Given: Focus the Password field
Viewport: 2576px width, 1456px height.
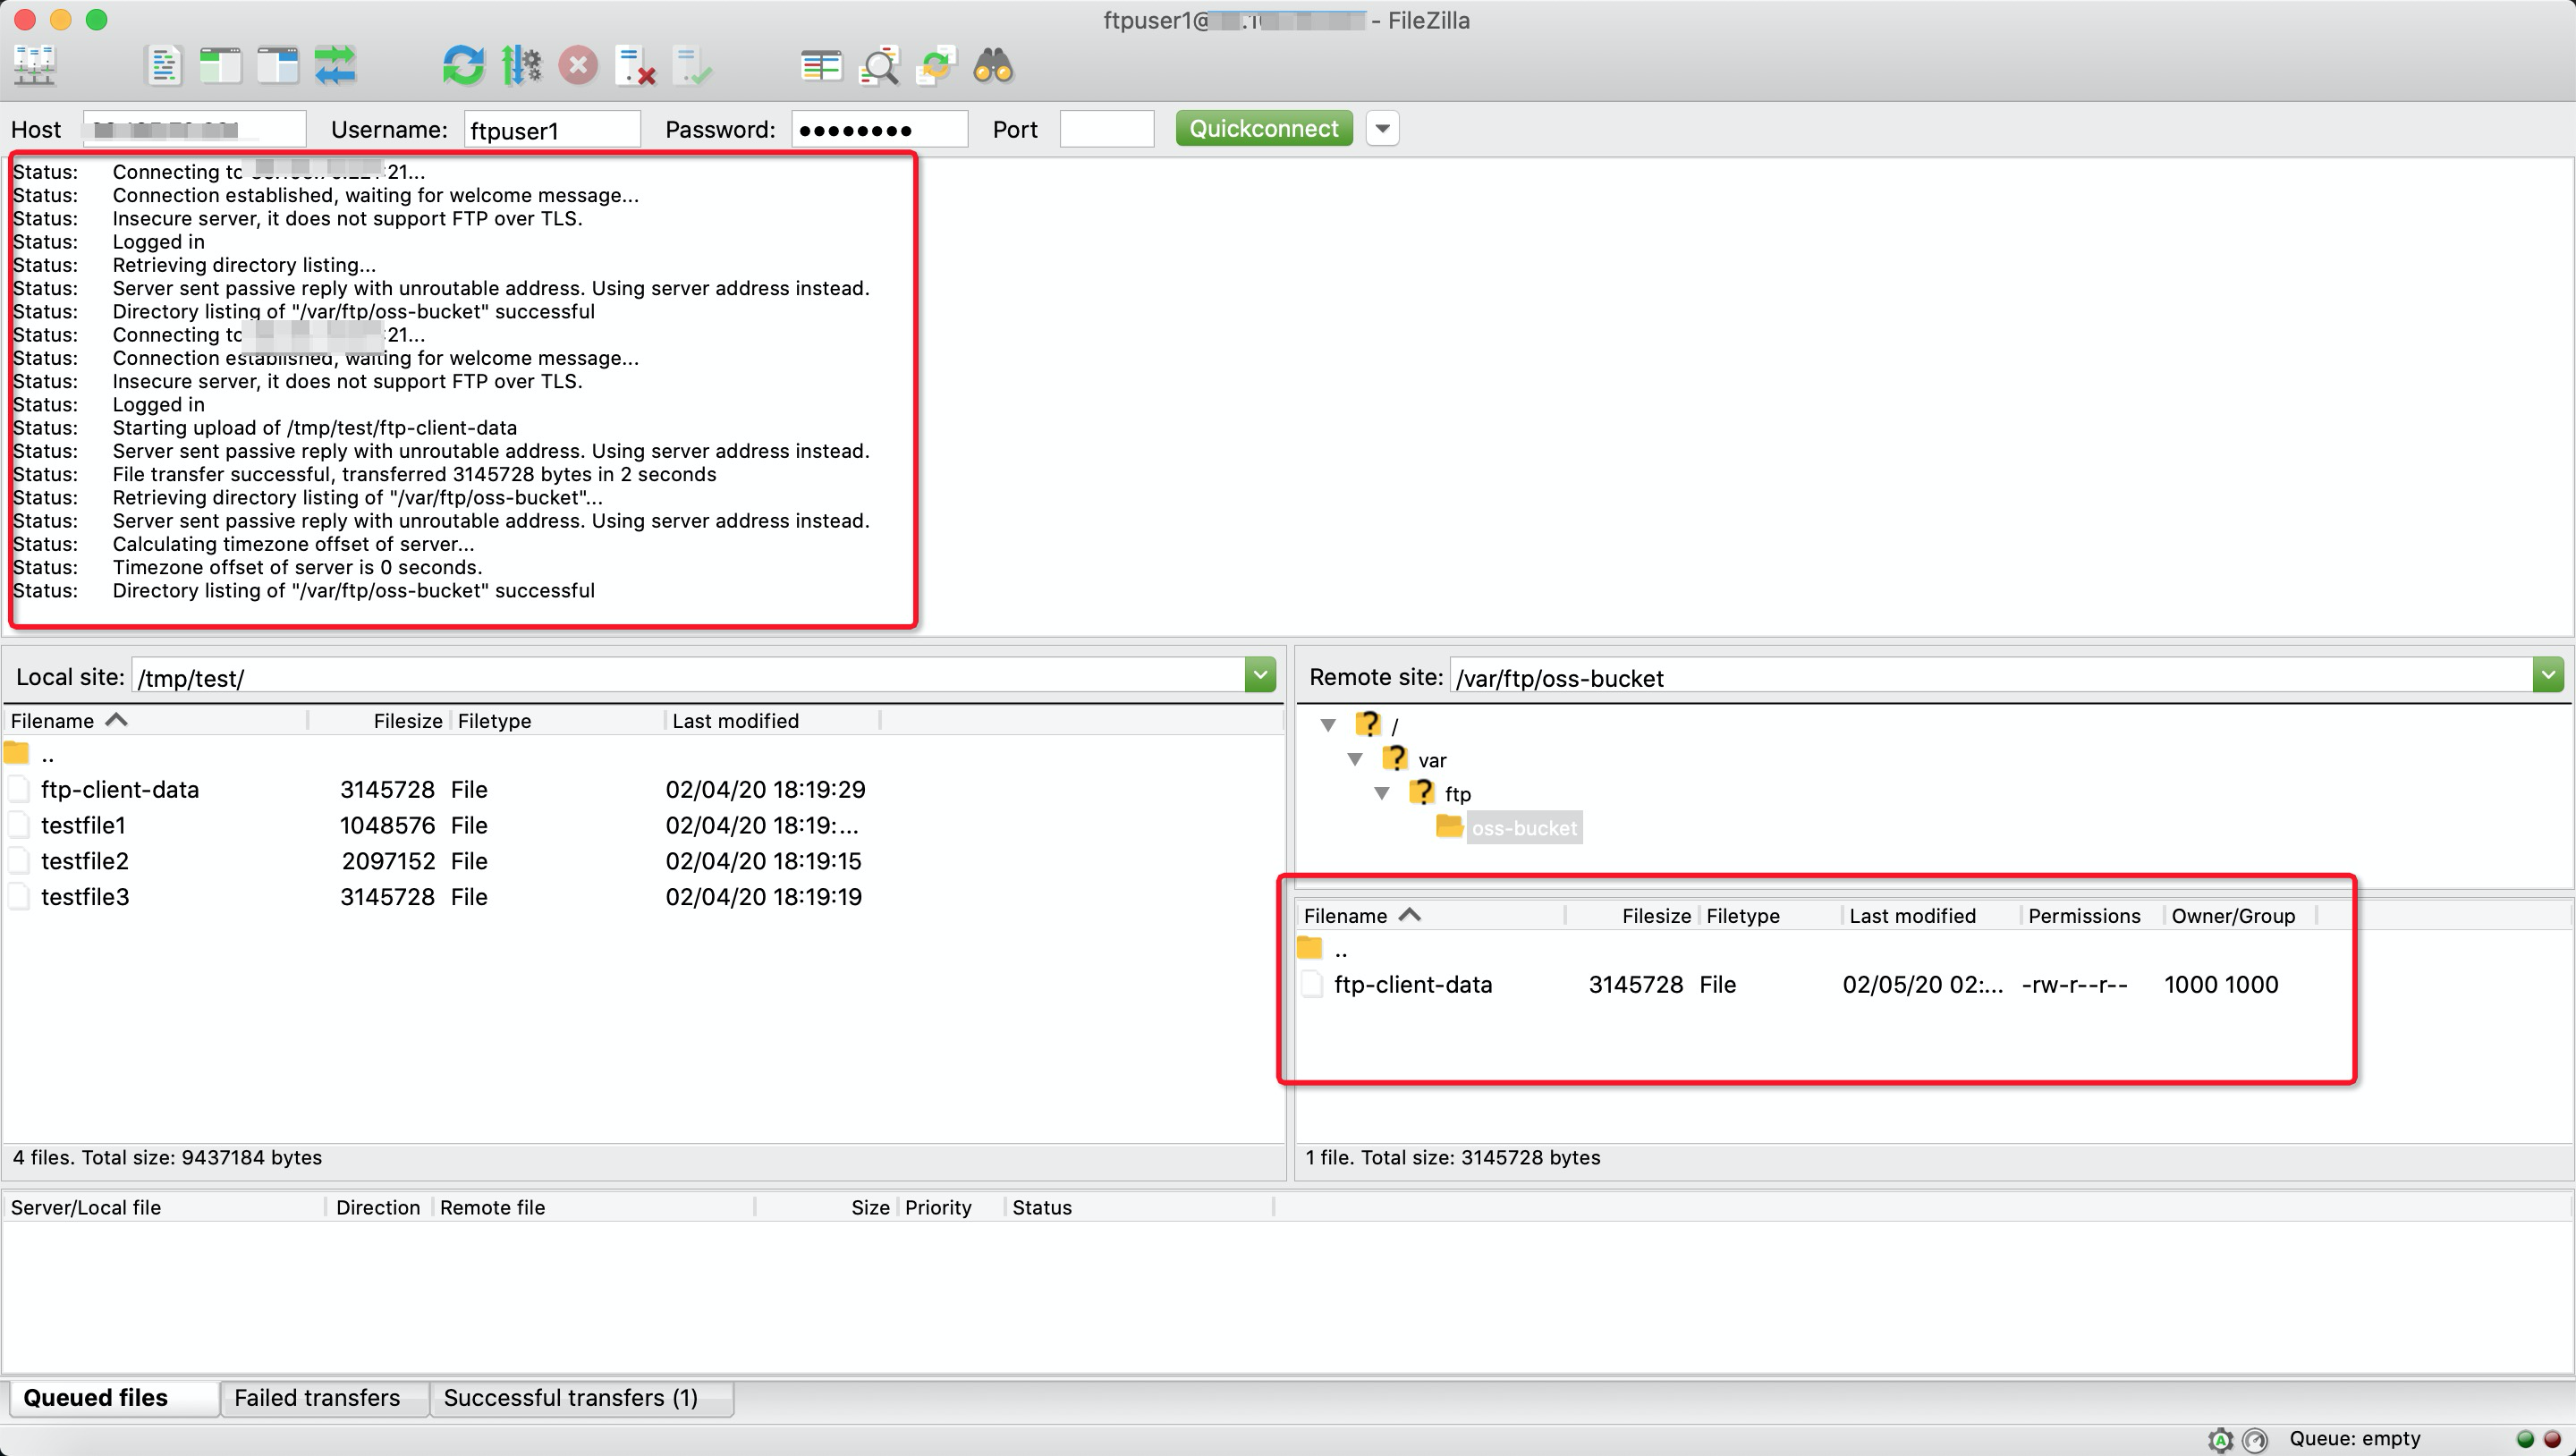Looking at the screenshot, I should click(x=880, y=129).
